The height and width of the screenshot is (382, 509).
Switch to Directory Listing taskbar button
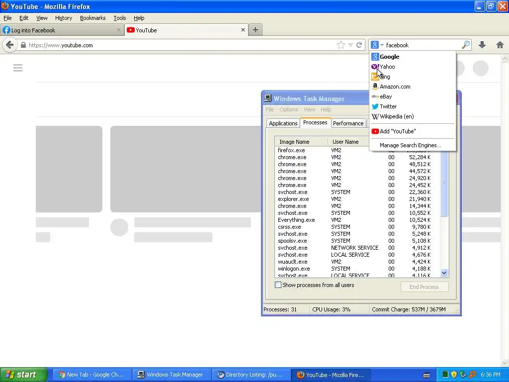pos(251,375)
